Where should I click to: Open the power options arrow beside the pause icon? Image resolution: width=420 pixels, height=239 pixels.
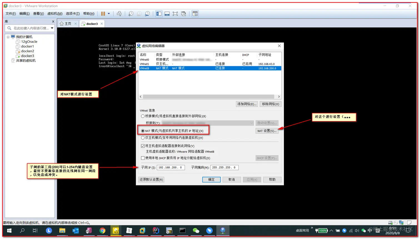pos(109,14)
